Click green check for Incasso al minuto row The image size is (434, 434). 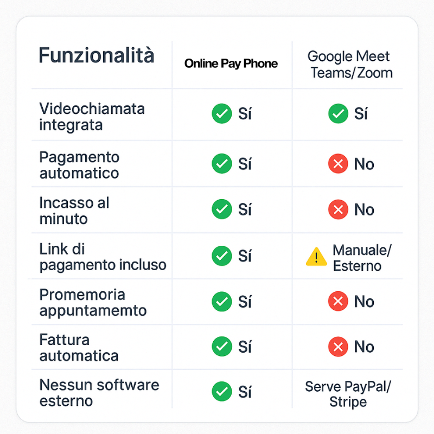point(222,209)
